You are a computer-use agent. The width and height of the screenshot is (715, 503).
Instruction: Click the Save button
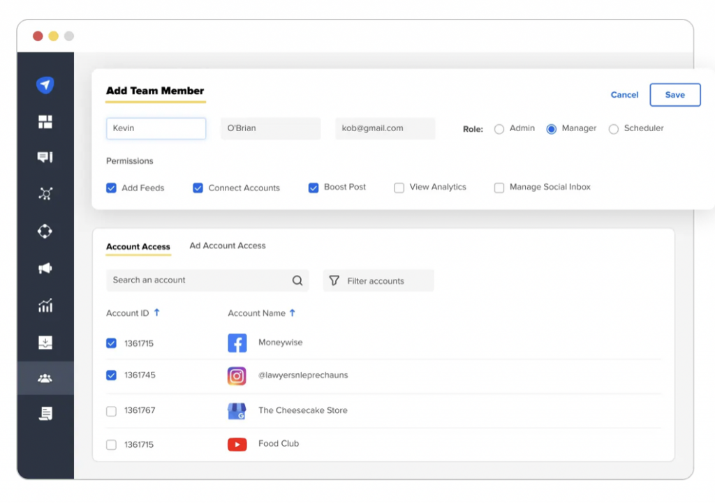(675, 95)
